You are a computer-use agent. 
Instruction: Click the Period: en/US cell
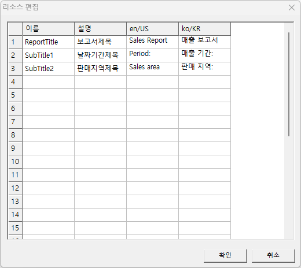tap(153, 55)
